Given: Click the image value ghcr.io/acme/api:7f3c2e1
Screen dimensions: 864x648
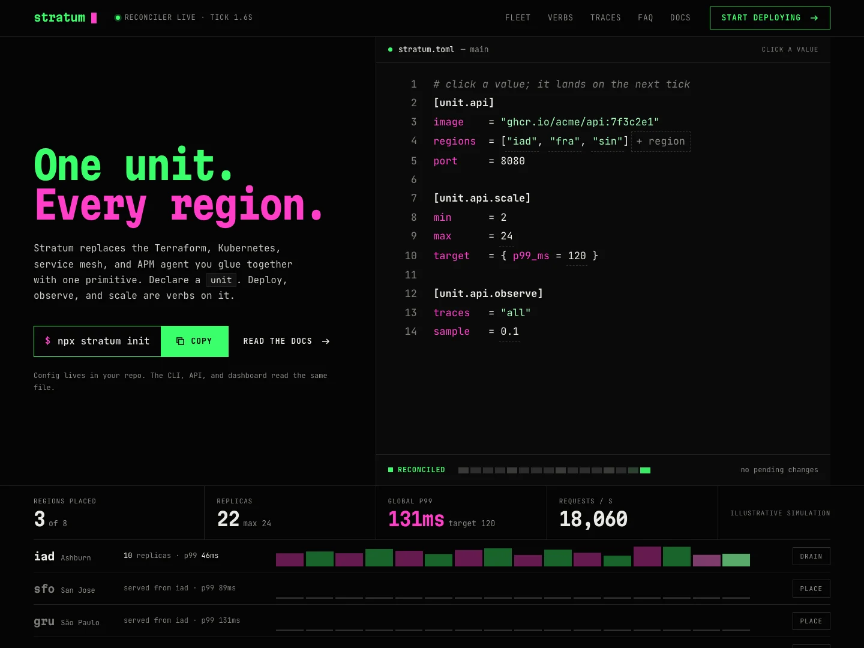Looking at the screenshot, I should (580, 122).
